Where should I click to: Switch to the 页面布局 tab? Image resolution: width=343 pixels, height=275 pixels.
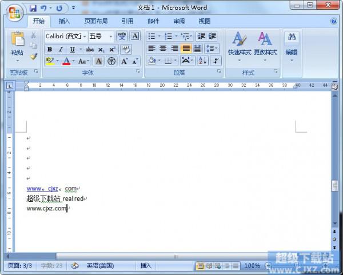[96, 21]
